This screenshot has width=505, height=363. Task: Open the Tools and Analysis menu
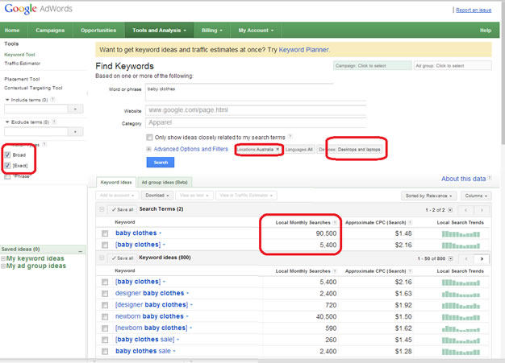click(x=159, y=31)
